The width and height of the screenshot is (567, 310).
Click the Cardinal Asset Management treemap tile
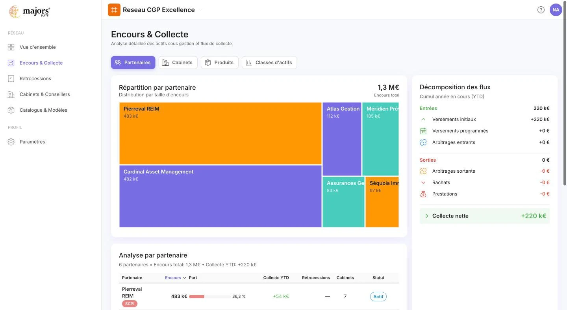pos(220,196)
